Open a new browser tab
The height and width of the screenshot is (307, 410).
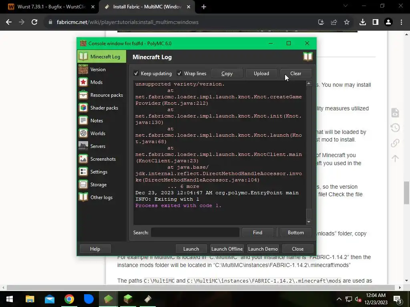[x=204, y=7]
